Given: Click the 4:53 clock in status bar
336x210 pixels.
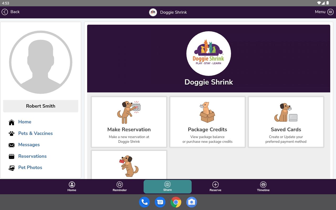Looking at the screenshot, I should [6, 3].
